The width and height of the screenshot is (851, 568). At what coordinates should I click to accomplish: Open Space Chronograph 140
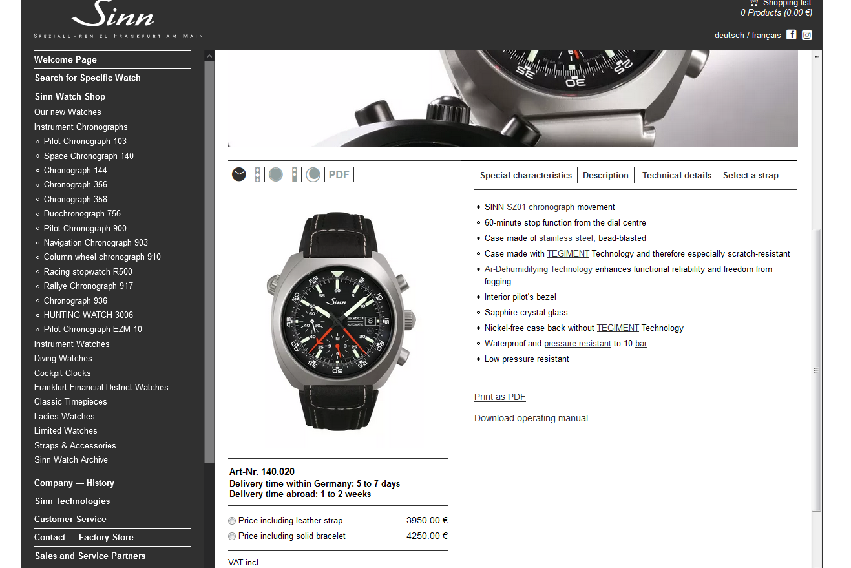click(89, 156)
